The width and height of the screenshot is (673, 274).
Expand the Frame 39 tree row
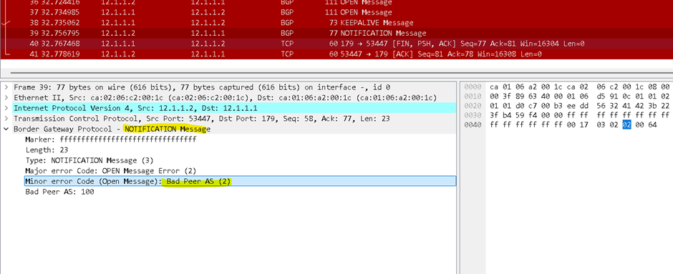(x=6, y=87)
